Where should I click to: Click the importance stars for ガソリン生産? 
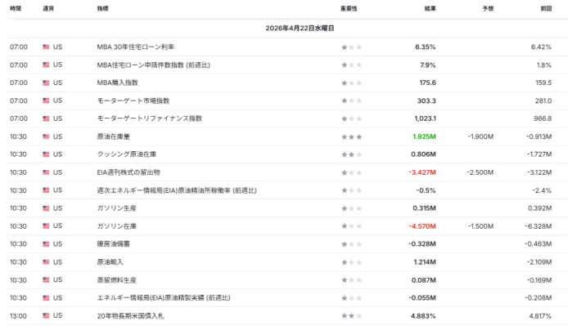351,208
